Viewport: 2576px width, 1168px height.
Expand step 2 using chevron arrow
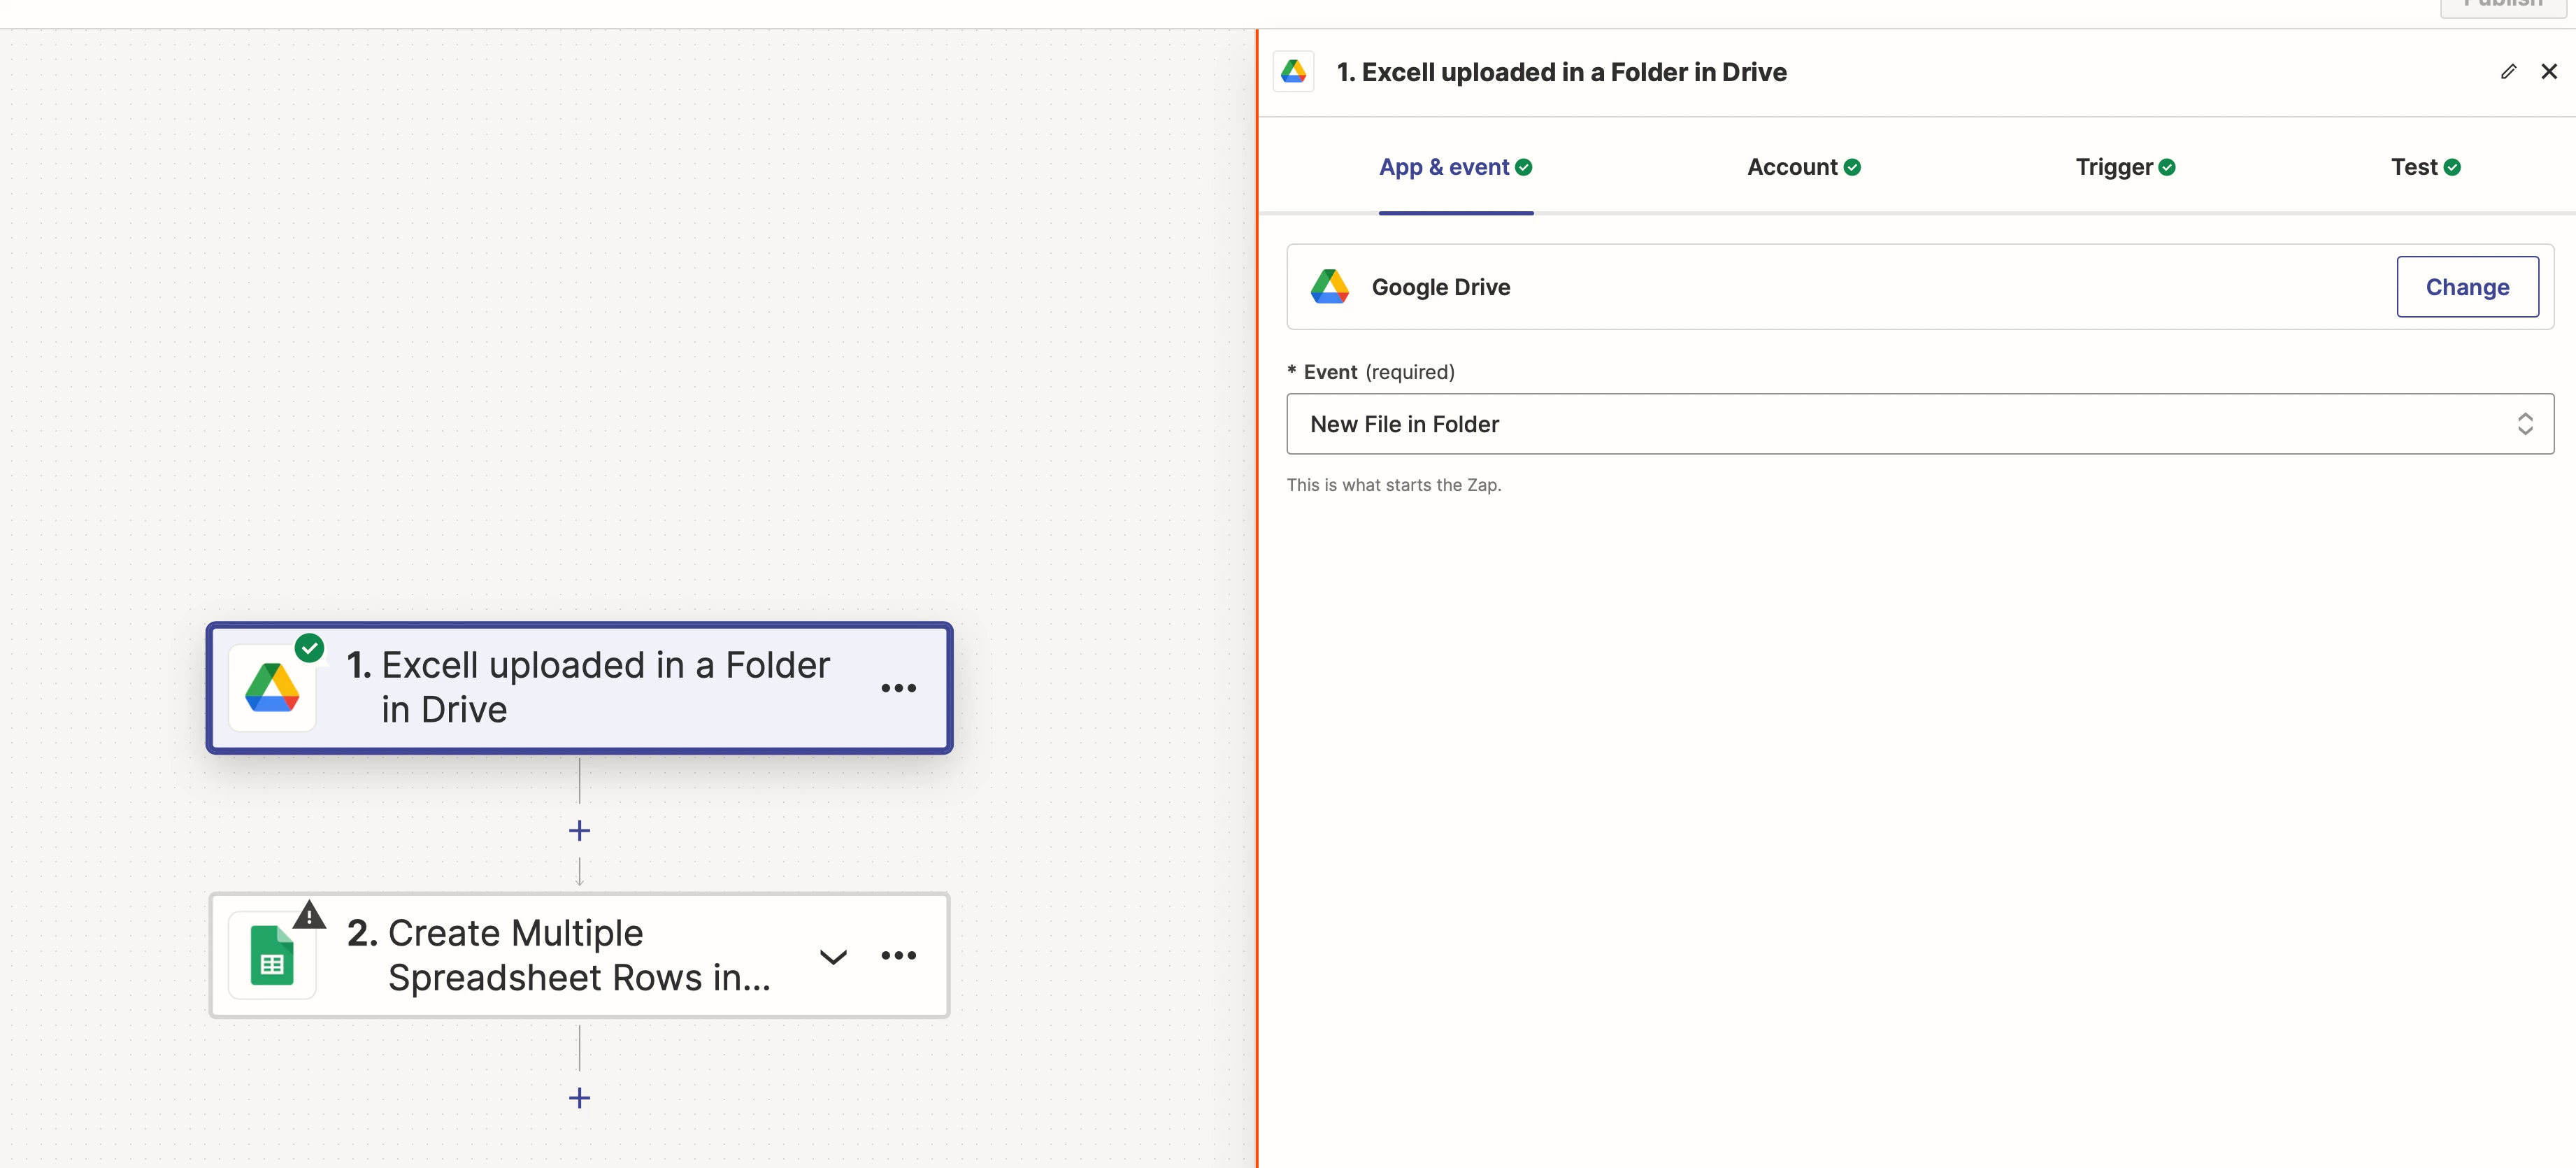pos(833,957)
